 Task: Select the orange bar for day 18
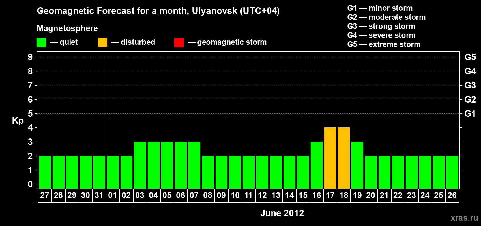344,158
